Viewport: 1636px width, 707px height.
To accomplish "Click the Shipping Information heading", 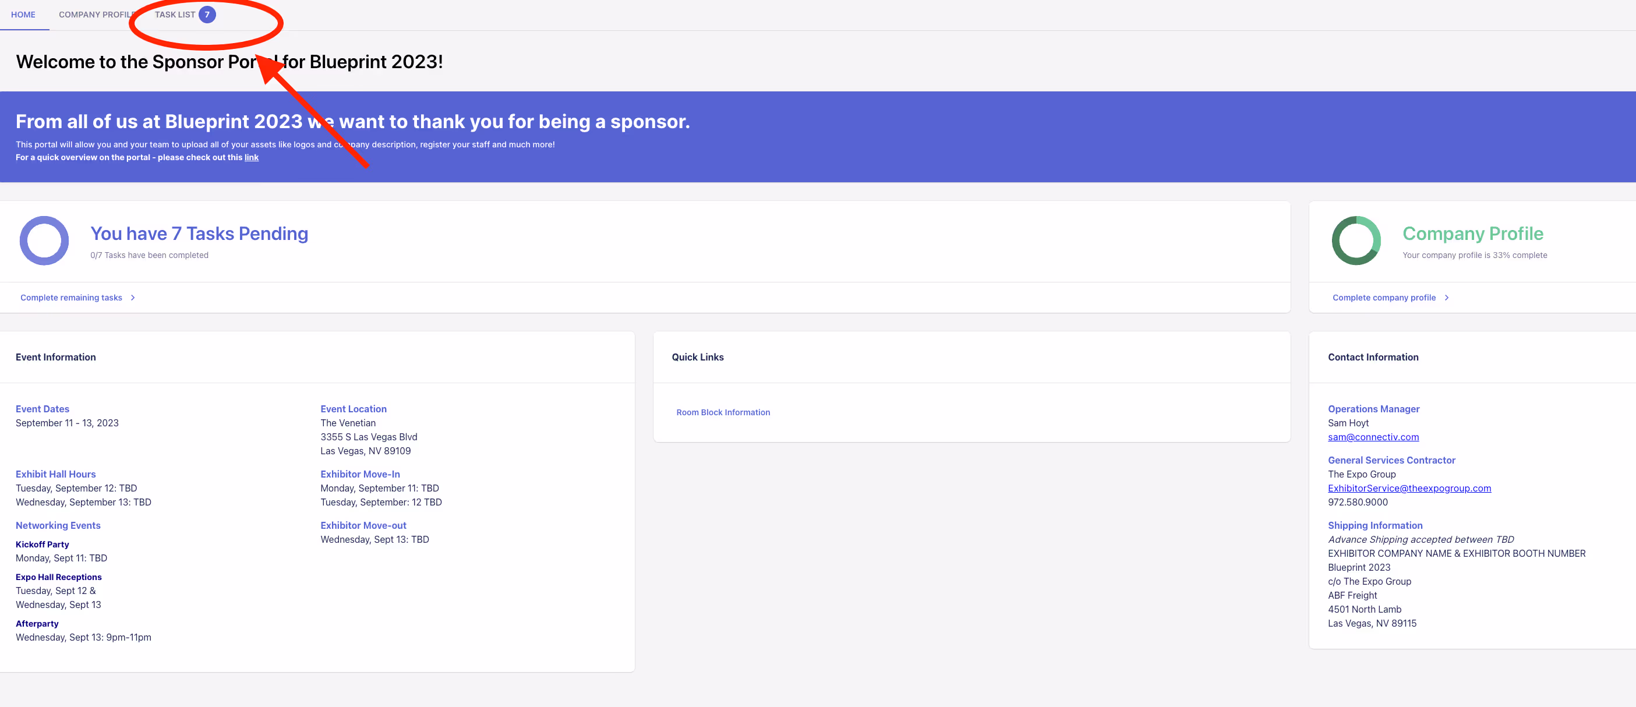I will click(x=1374, y=525).
